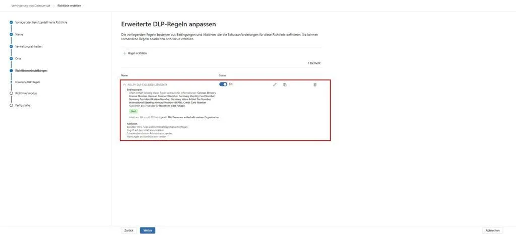516x235 pixels.
Task: Sort by the Status column header
Action: [x=223, y=75]
